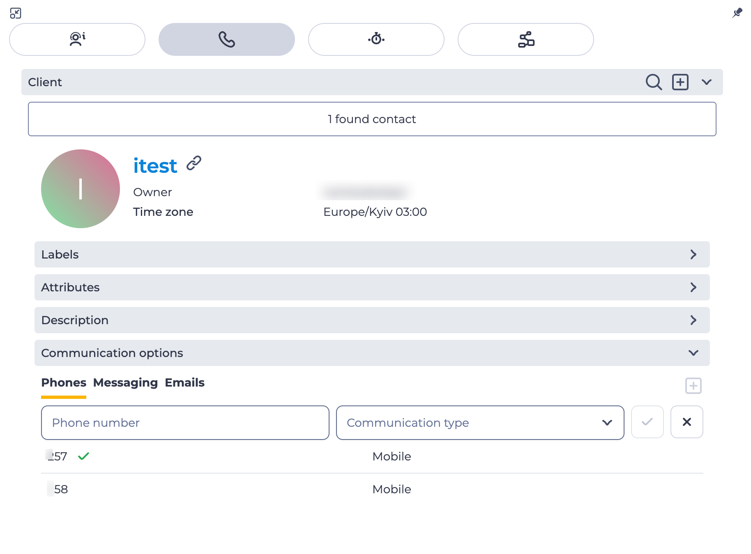Open the flow diagram tab
Viewport: 751px width, 554px height.
pos(526,39)
